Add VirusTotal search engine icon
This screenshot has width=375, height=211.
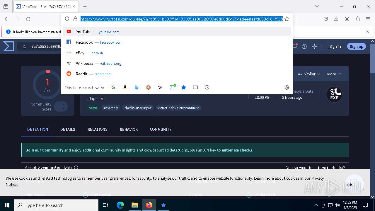[172, 87]
